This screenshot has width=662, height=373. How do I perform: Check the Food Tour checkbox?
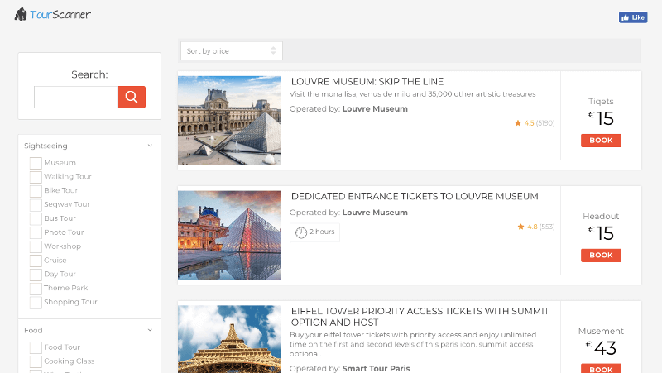click(x=36, y=347)
